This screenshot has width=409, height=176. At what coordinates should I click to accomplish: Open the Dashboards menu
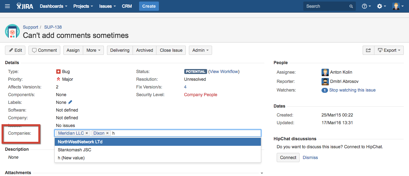[53, 6]
